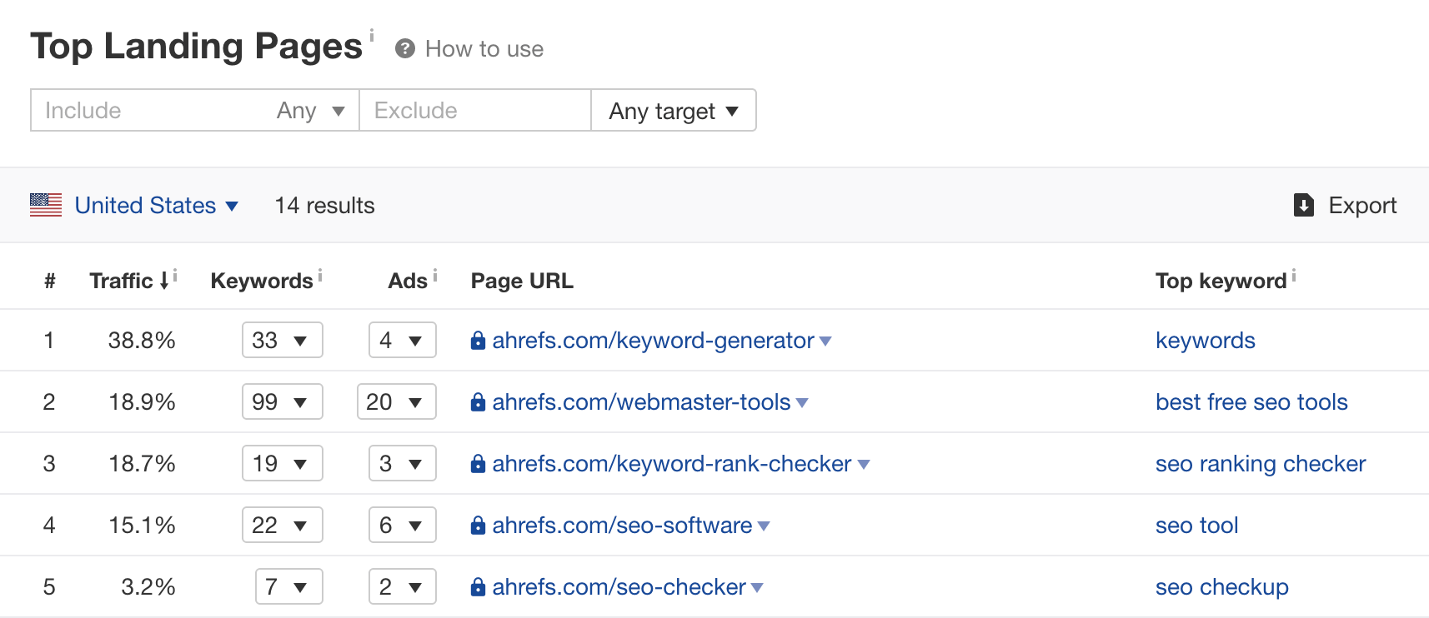Expand the 20 ads dropdown for webmaster-tools
Viewport: 1429px width, 618px height.
(x=396, y=401)
